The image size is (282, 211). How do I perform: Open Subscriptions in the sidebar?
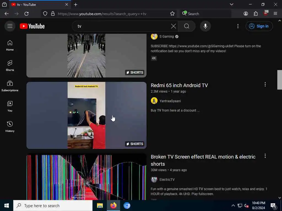[10, 86]
